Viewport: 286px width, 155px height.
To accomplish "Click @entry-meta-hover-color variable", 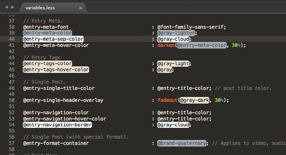I will tap(56, 45).
